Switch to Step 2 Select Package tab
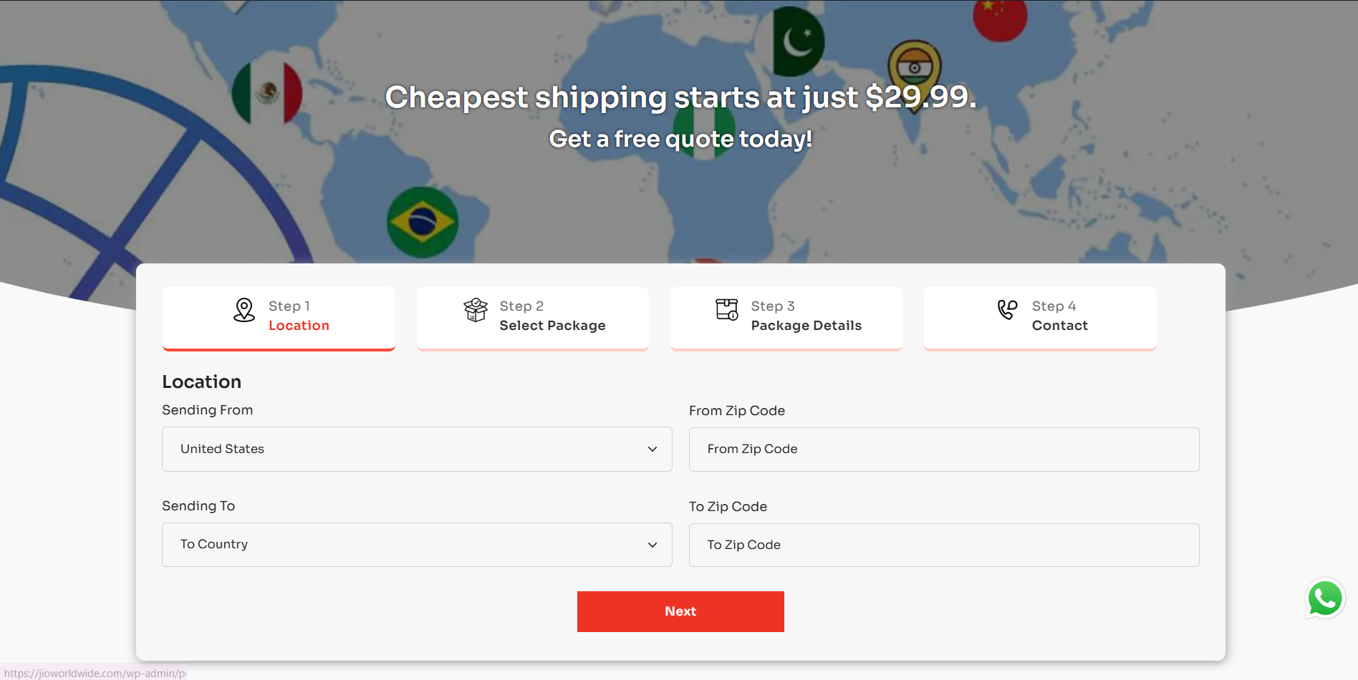The width and height of the screenshot is (1358, 680). 533,319
